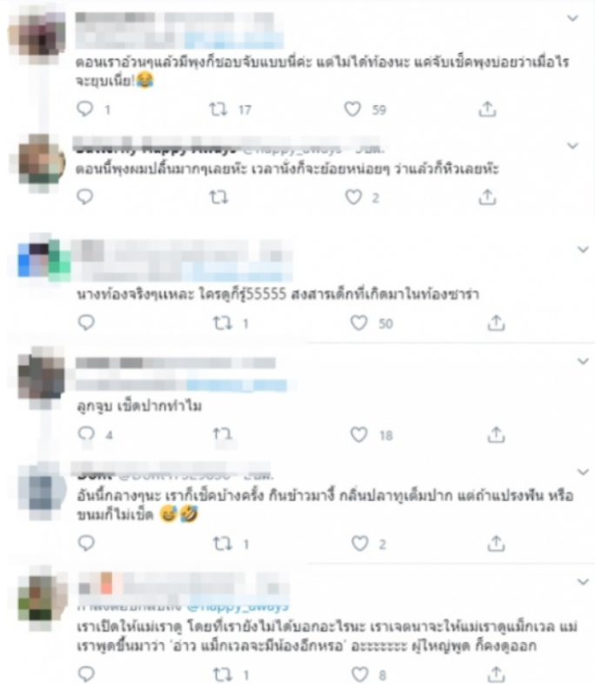Like the tweet with 50 likes
This screenshot has height=684, width=595.
(x=359, y=323)
